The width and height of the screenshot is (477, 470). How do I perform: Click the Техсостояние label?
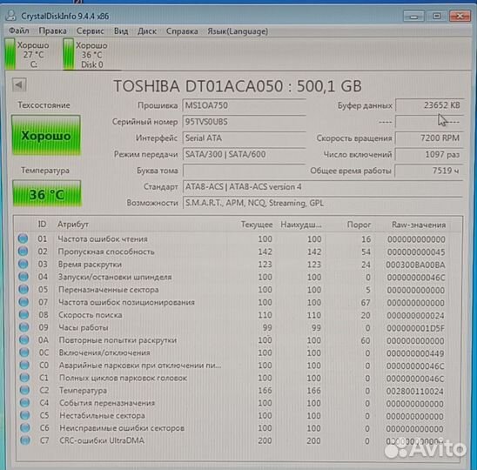click(x=44, y=105)
